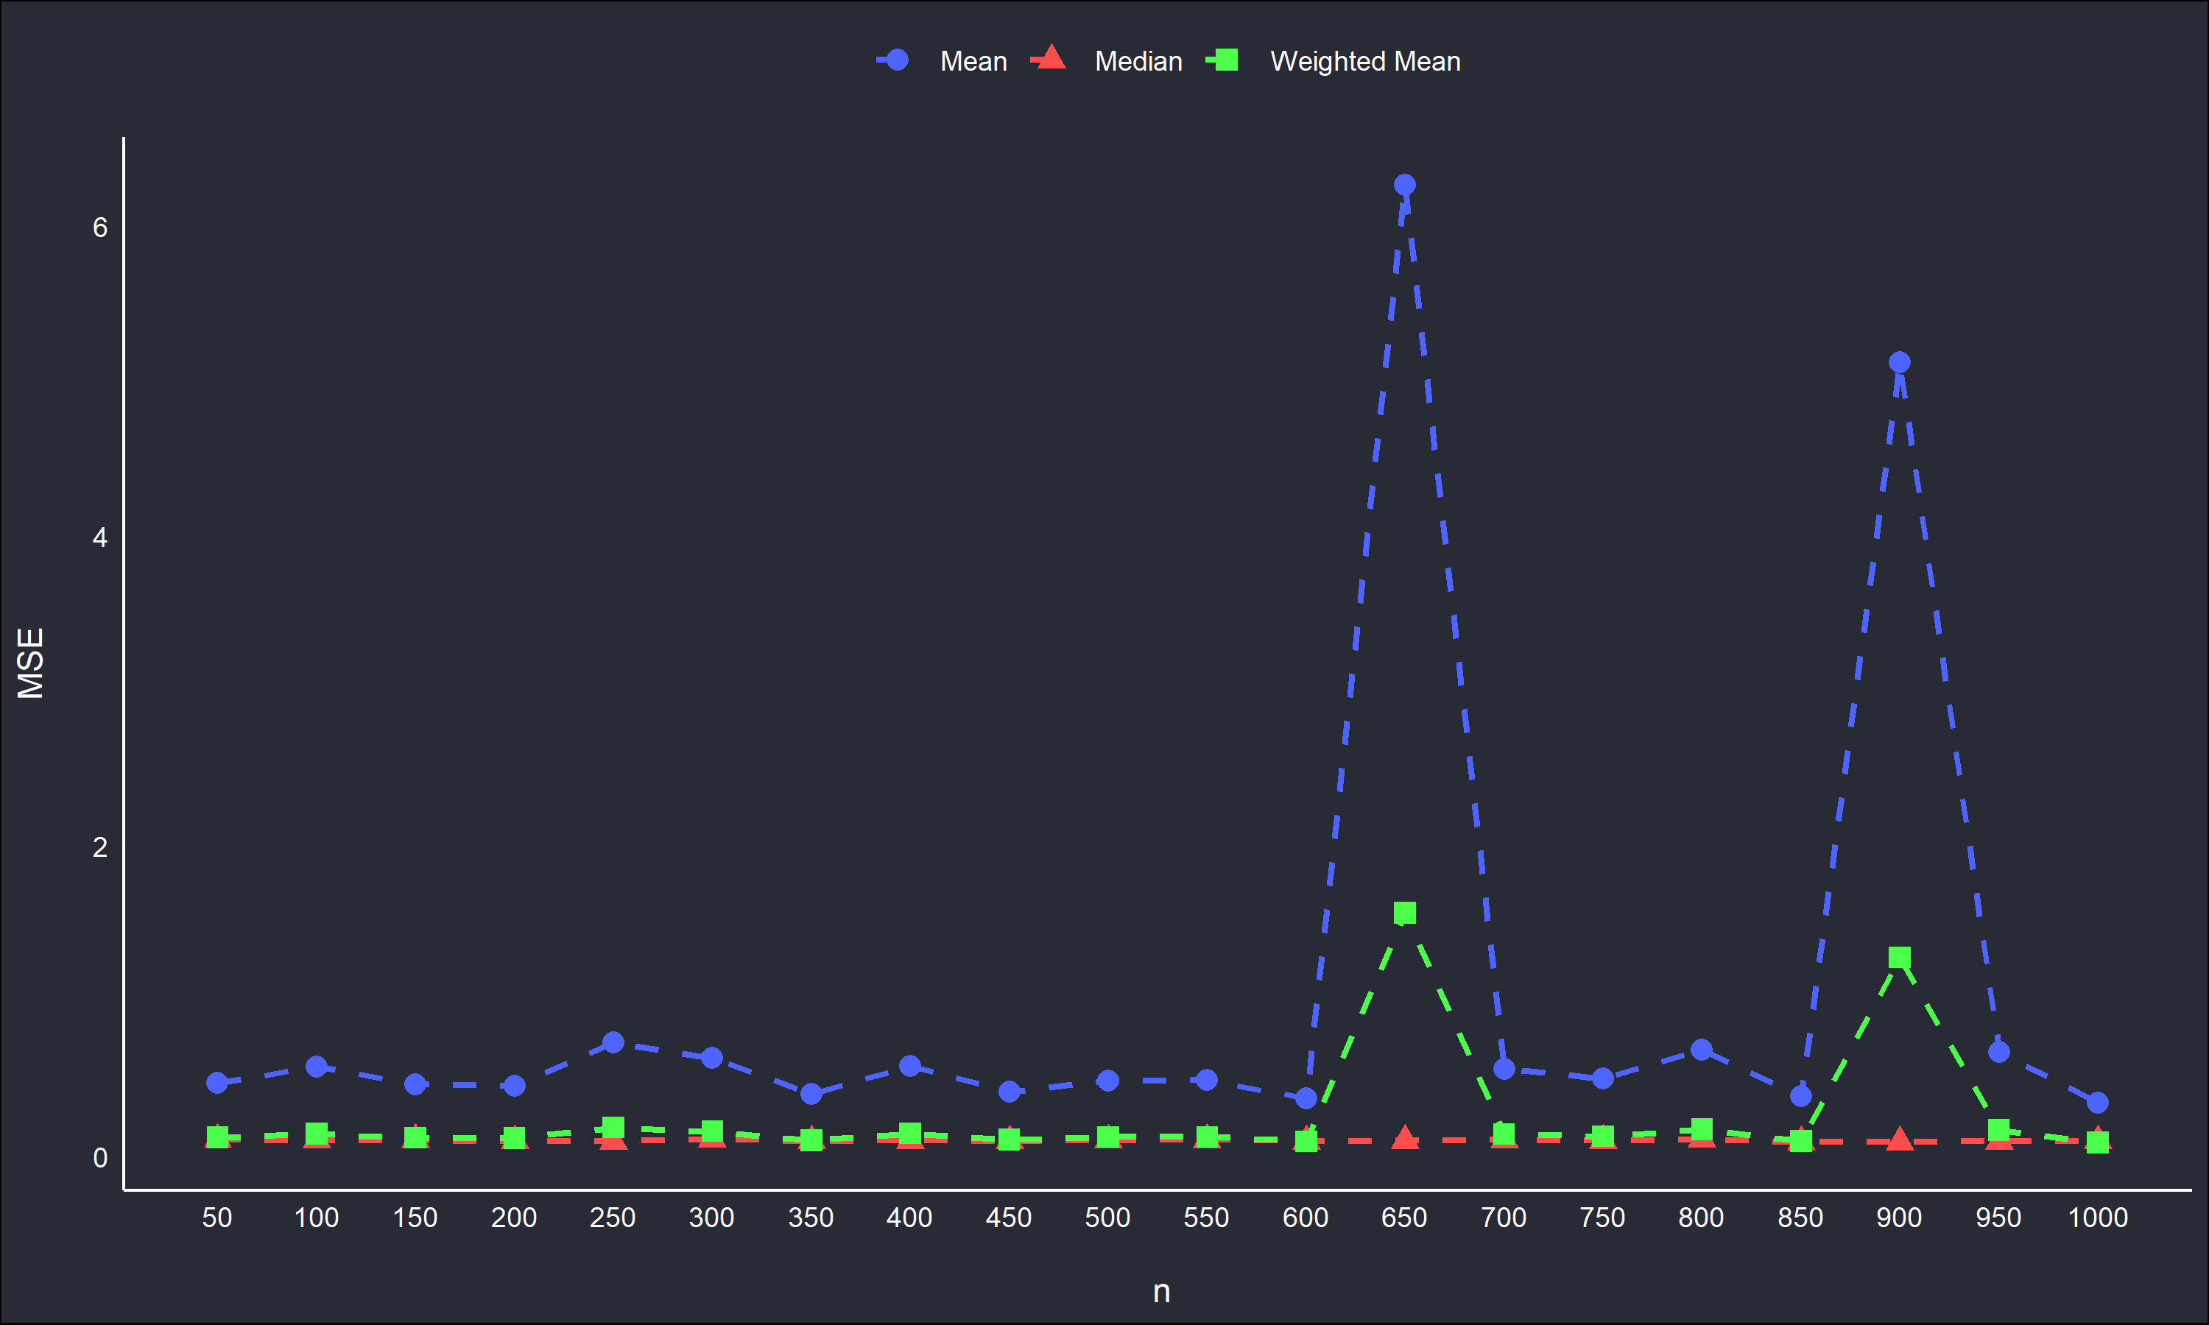Viewport: 2209px width, 1325px height.
Task: Click y-axis tick label '6'
Action: pyautogui.click(x=100, y=227)
